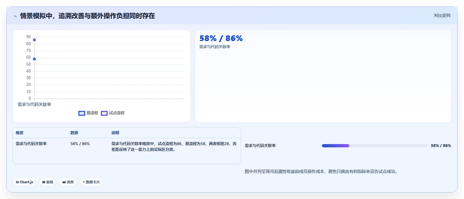This screenshot has height=199, width=464.
Task: Click the heading 情景模拟中，追溯改善与额外操作负担同时存在
Action: 87,16
